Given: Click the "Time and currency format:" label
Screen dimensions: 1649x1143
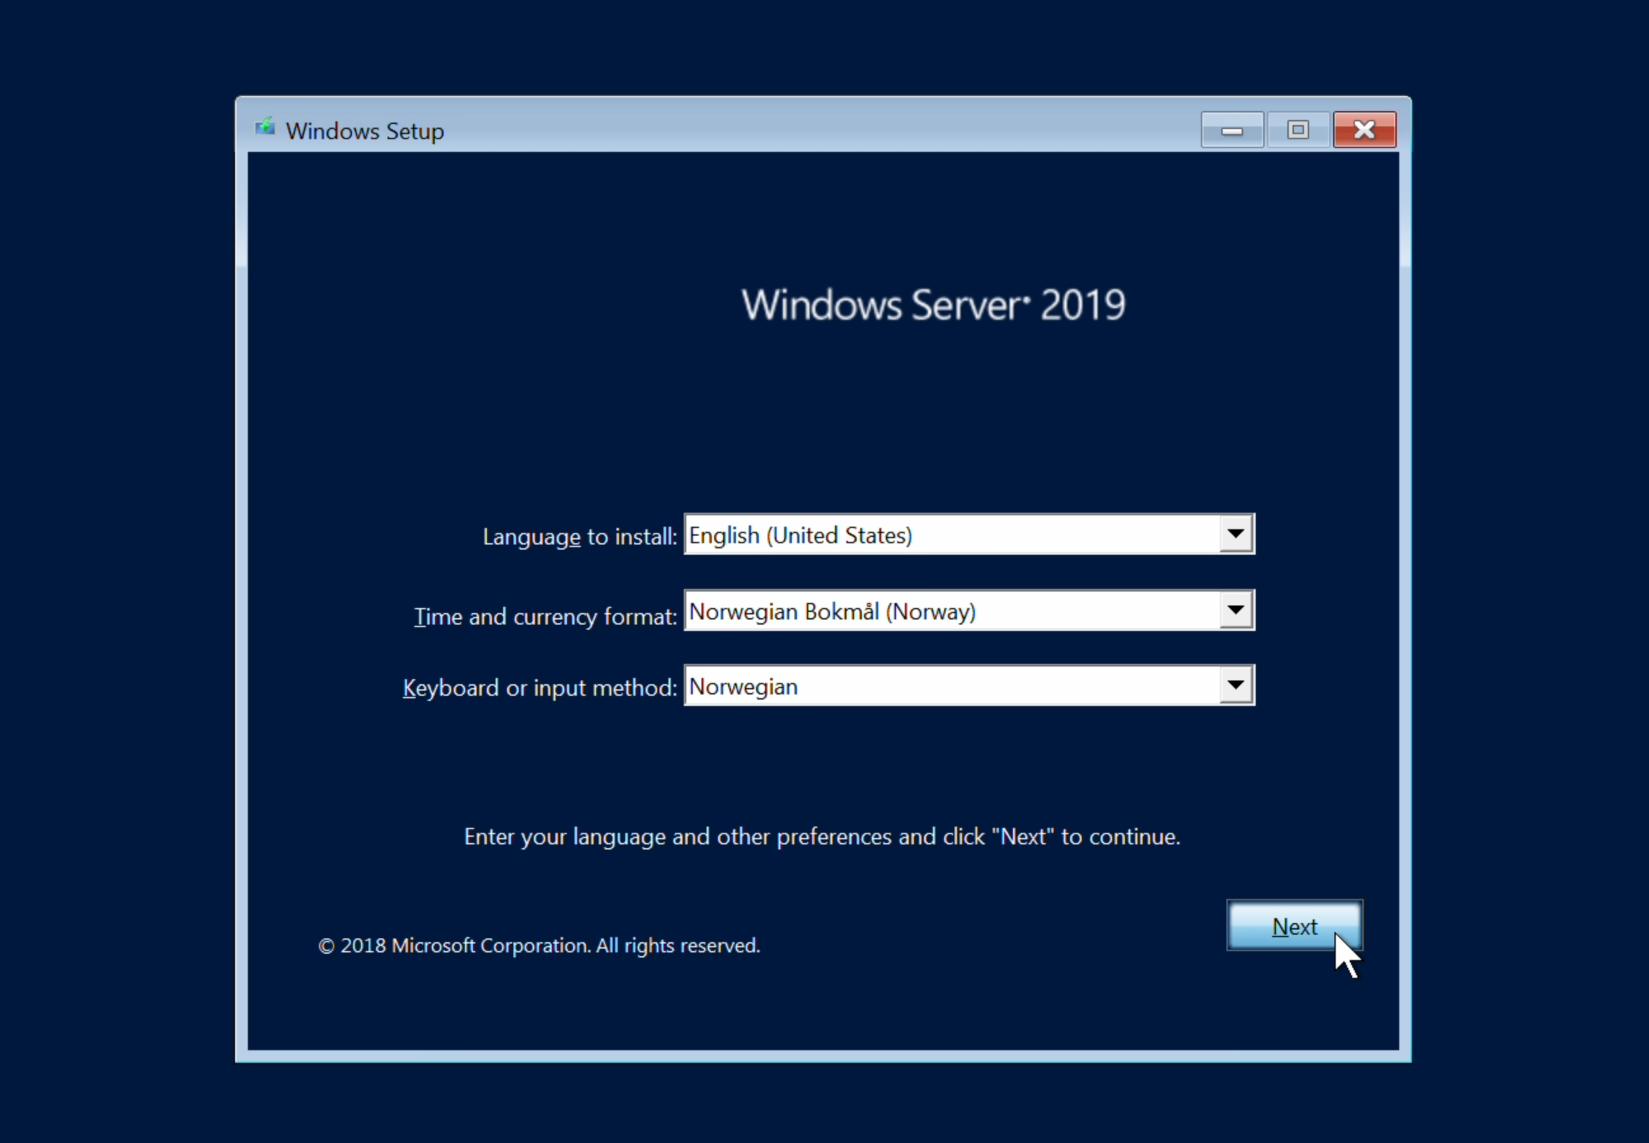Looking at the screenshot, I should click(x=545, y=617).
